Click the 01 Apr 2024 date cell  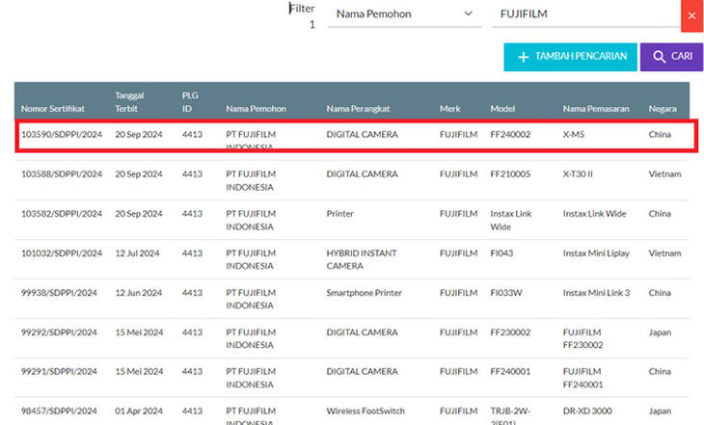click(139, 411)
